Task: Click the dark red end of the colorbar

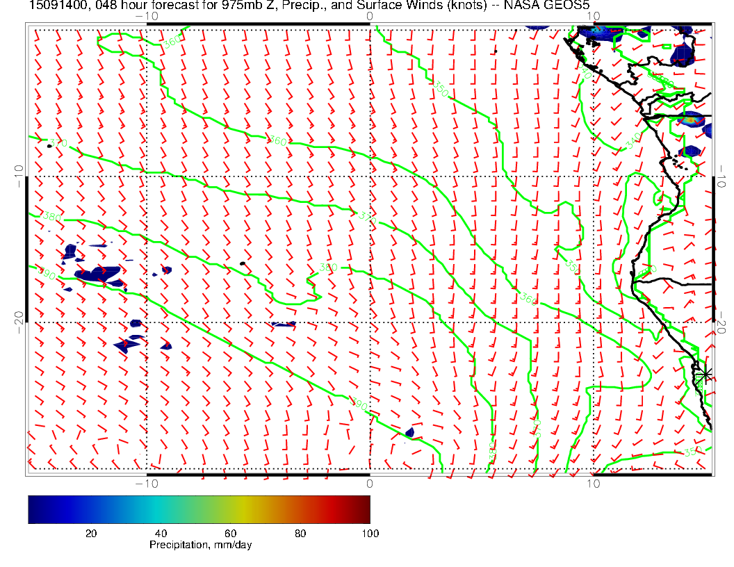Action: tap(364, 509)
